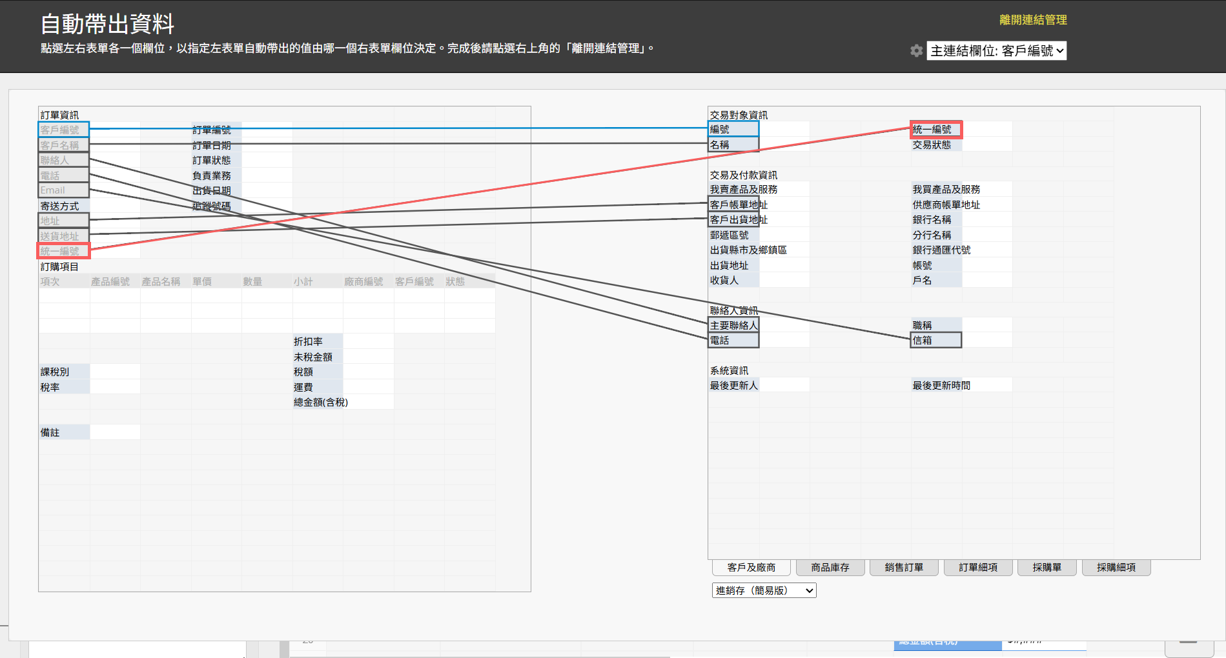Open the 進銷存 (簡易版) dropdown
Viewport: 1226px width, 658px height.
764,590
